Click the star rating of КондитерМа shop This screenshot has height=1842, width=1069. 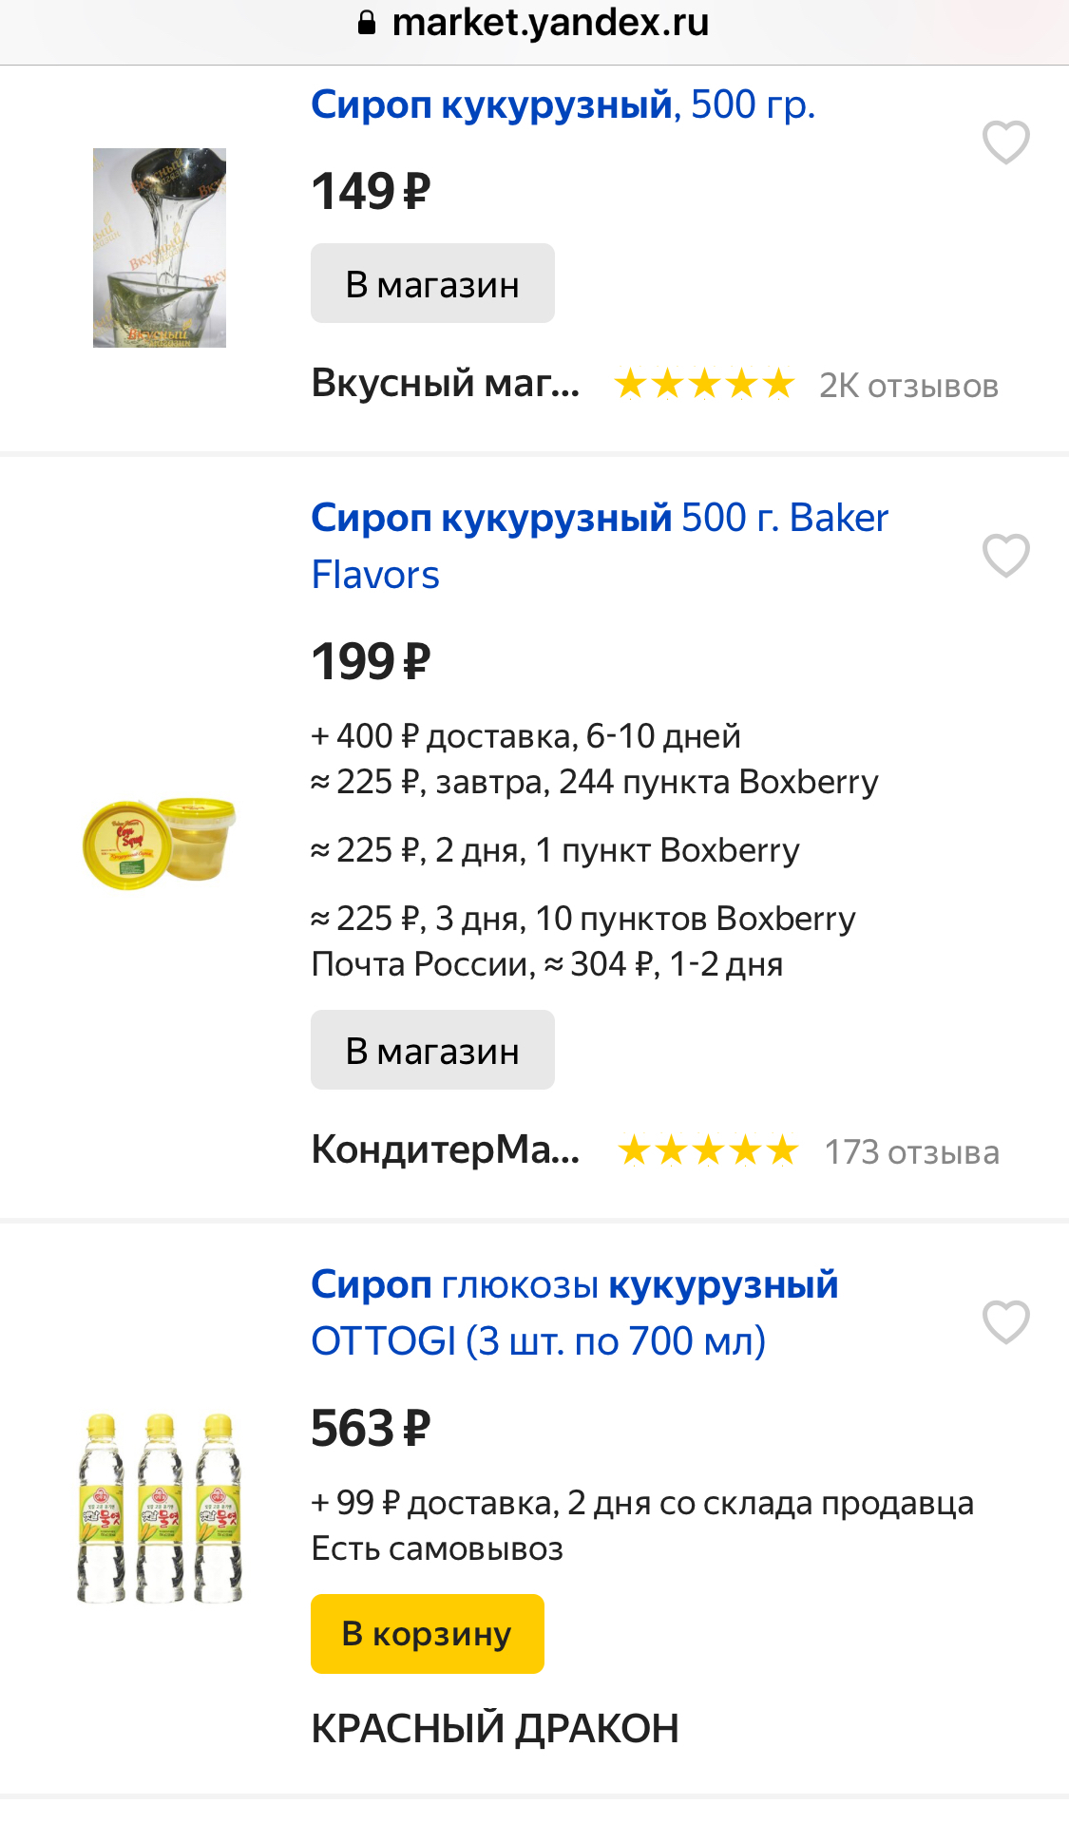(x=707, y=1151)
